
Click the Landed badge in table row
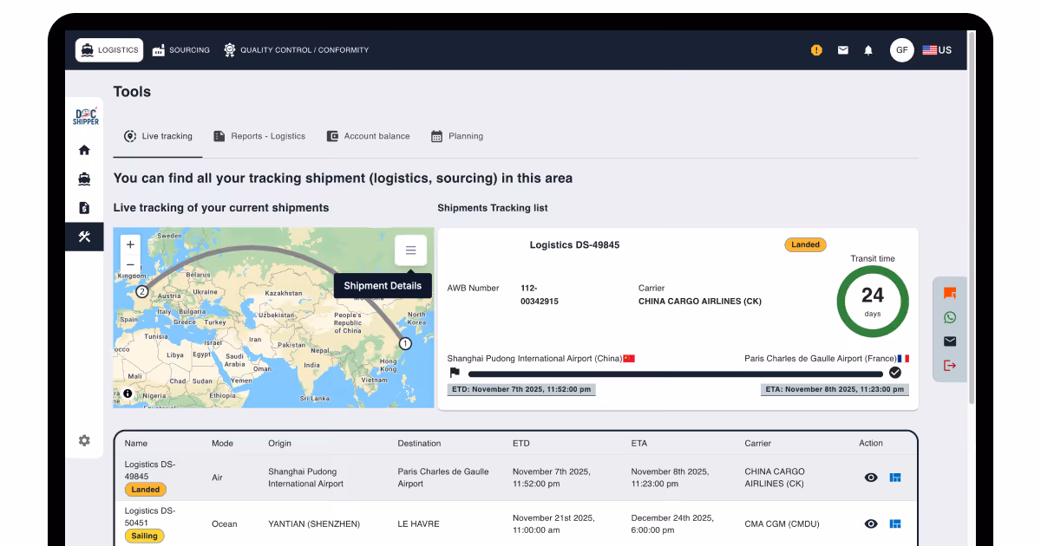pyautogui.click(x=146, y=490)
